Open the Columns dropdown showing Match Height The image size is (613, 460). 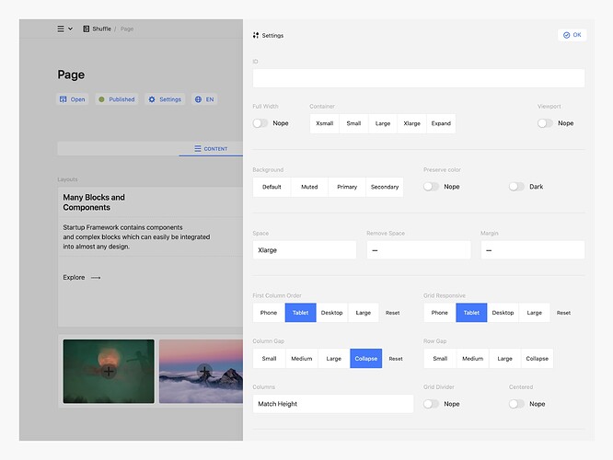[333, 404]
